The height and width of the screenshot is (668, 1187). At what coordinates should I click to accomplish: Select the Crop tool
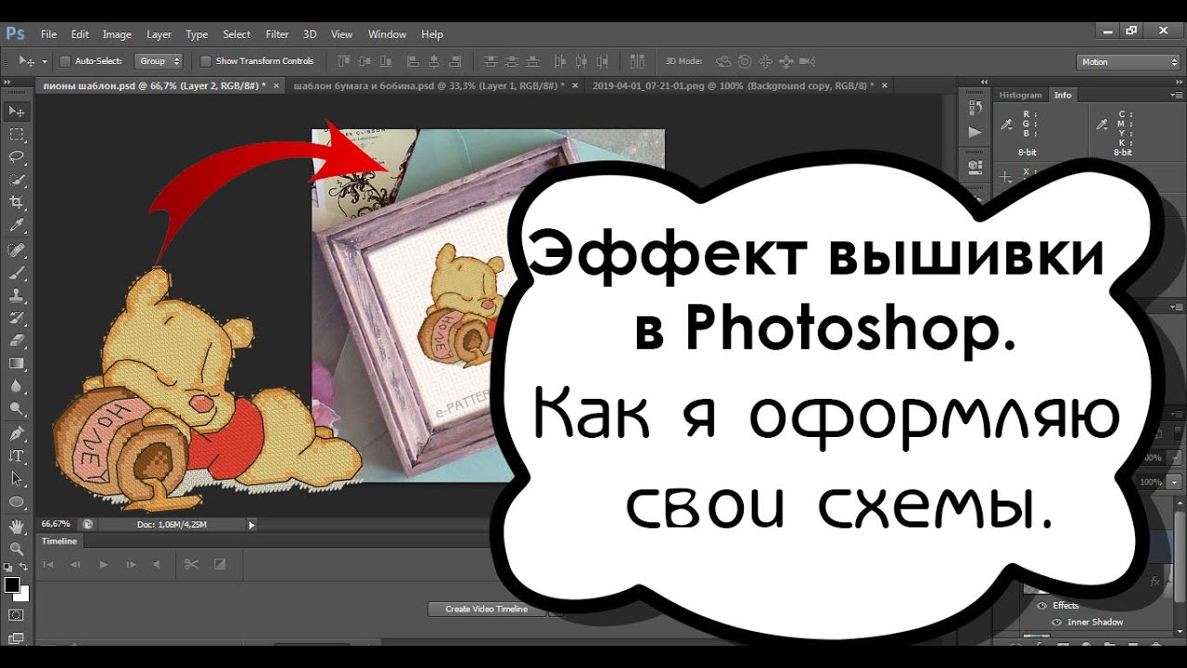(17, 202)
